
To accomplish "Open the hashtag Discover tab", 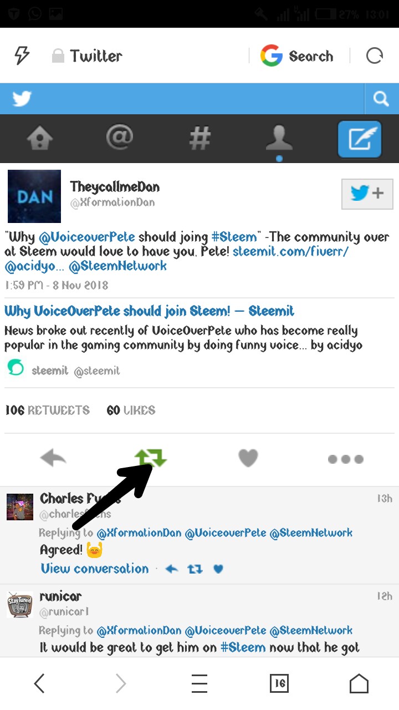I will [199, 138].
